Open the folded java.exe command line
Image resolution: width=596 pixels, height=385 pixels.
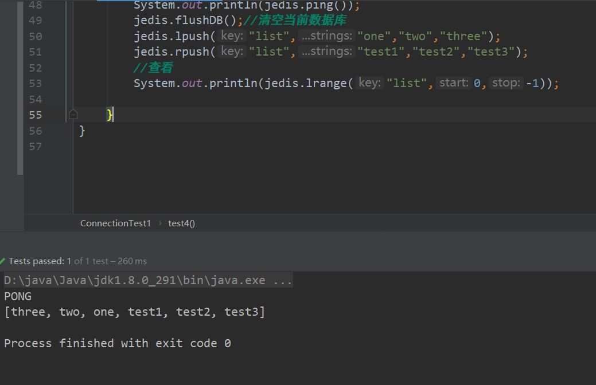point(283,281)
